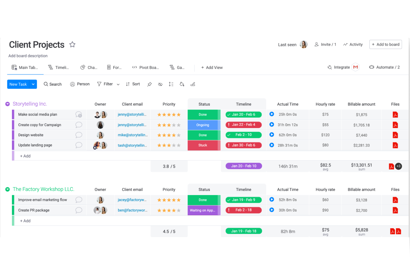
Task: Hide columns using the eye-slash icon
Action: [x=160, y=84]
